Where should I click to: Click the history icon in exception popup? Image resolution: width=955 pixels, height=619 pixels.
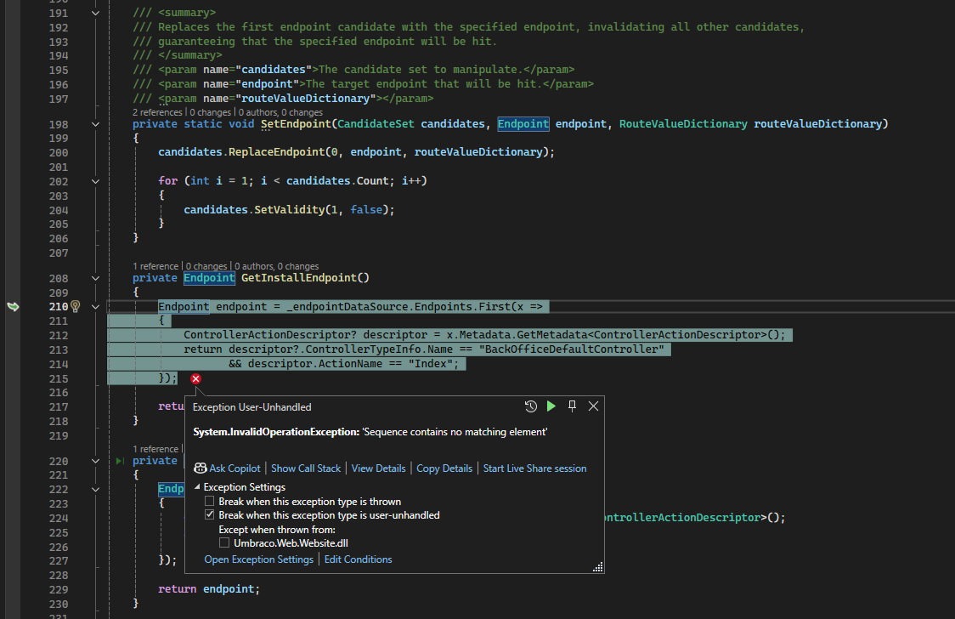tap(530, 406)
